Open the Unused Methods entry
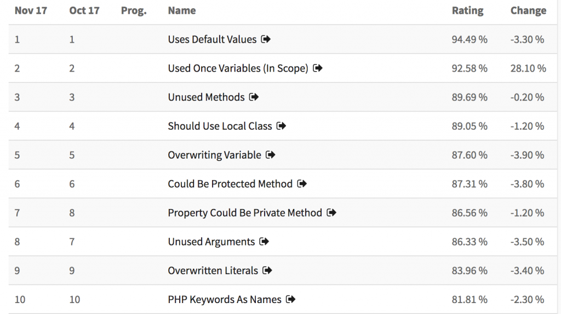This screenshot has width=561, height=314. point(206,97)
